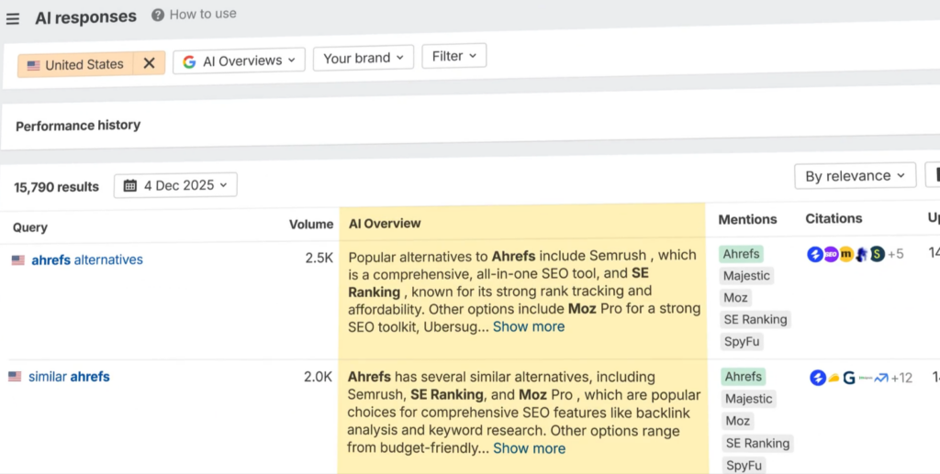The image size is (940, 474).
Task: Open the similar ahrefs query link
Action: click(x=69, y=377)
